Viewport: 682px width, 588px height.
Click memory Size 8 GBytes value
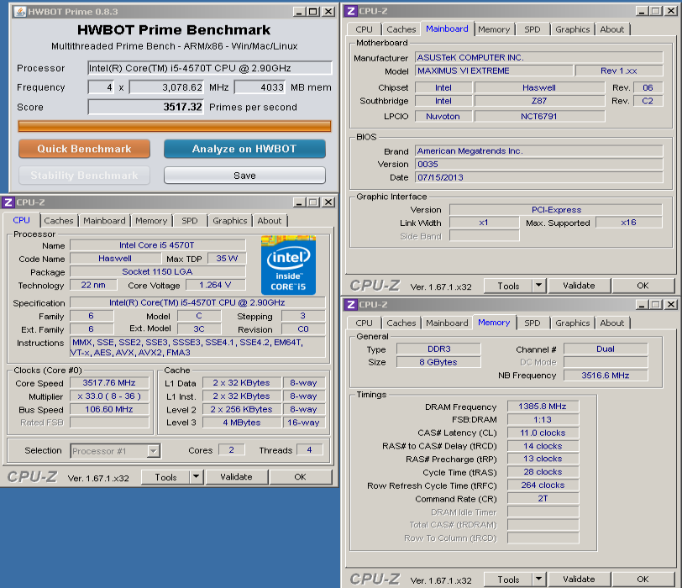[438, 362]
